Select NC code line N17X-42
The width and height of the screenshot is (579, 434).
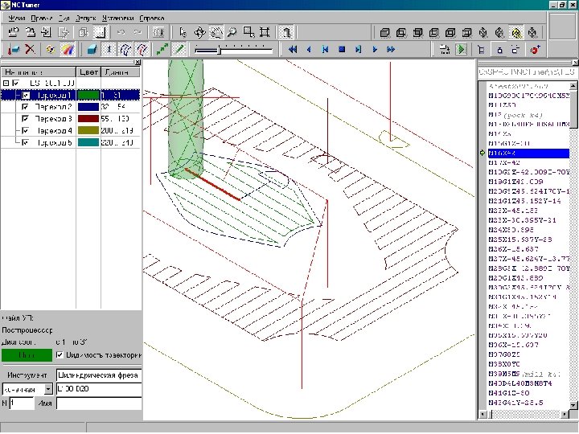coord(503,162)
